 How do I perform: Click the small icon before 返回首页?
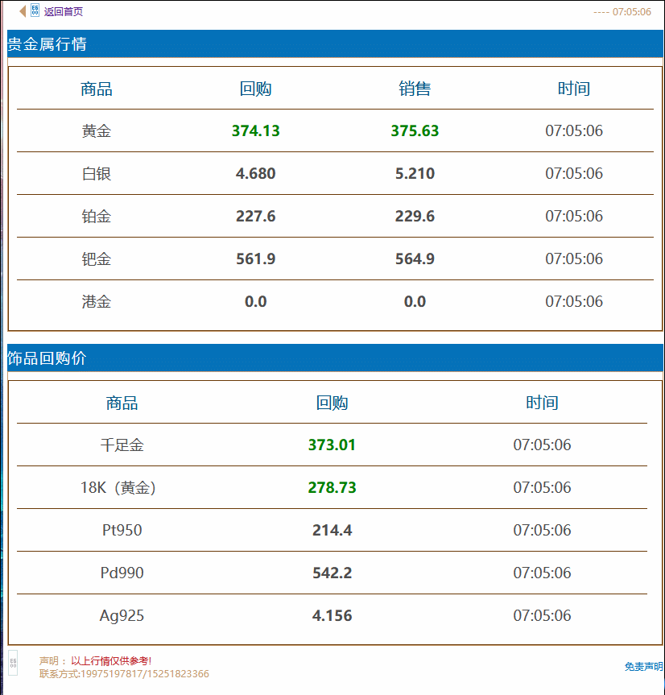coord(35,11)
